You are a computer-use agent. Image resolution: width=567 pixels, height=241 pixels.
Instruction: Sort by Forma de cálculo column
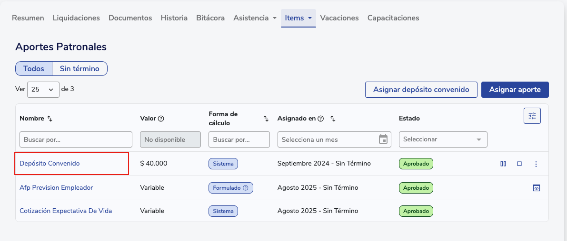coord(266,119)
